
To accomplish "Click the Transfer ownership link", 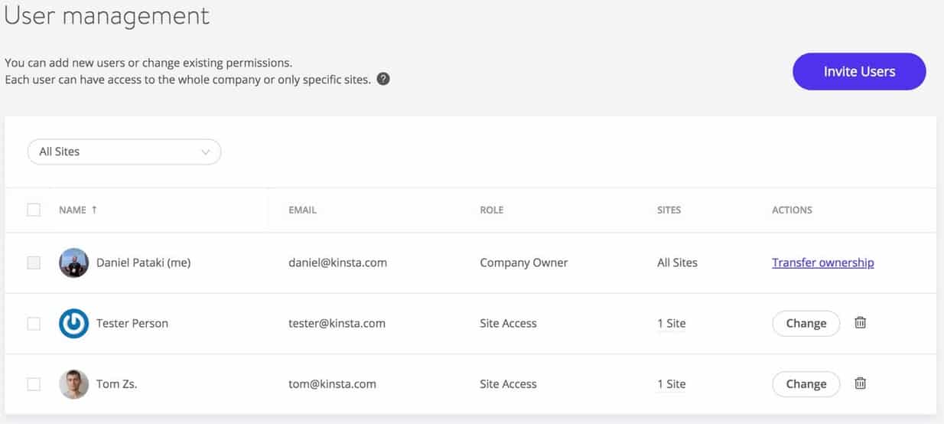I will pos(822,263).
